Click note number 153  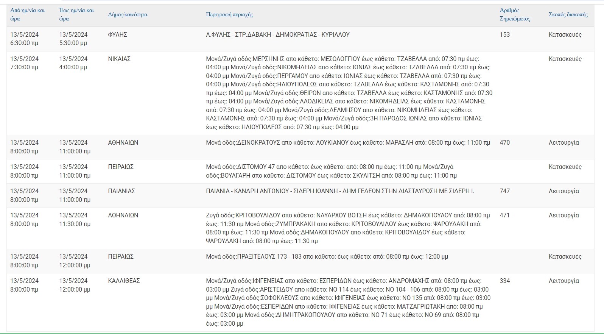[x=504, y=34]
